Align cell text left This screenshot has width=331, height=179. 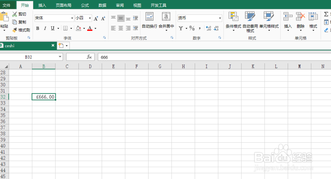click(x=113, y=28)
